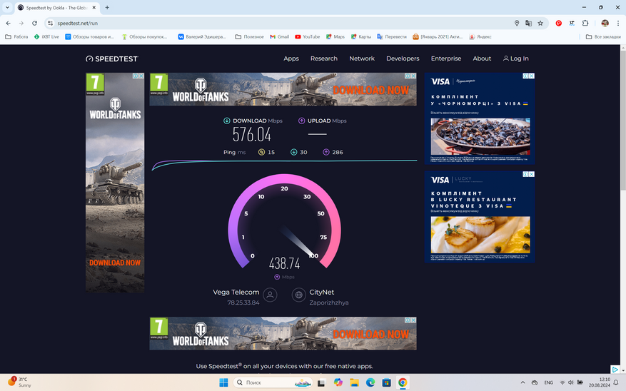Screen dimensions: 626x391
Task: Open the Все закладки folder
Action: tap(603, 36)
